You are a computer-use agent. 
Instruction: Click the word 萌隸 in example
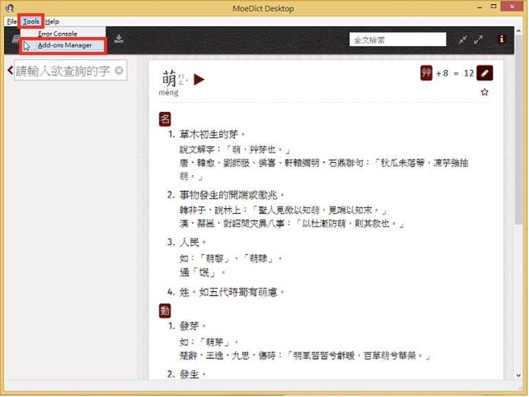click(x=258, y=259)
